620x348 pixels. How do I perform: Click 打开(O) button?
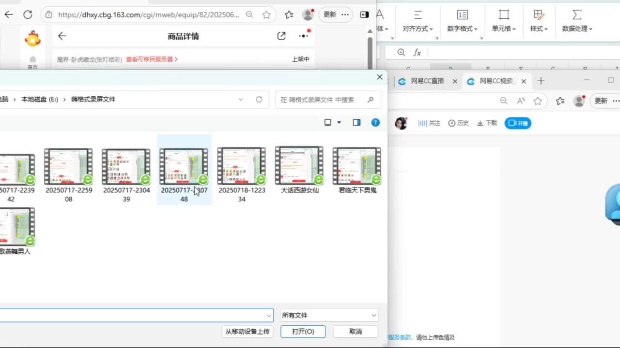tap(303, 332)
